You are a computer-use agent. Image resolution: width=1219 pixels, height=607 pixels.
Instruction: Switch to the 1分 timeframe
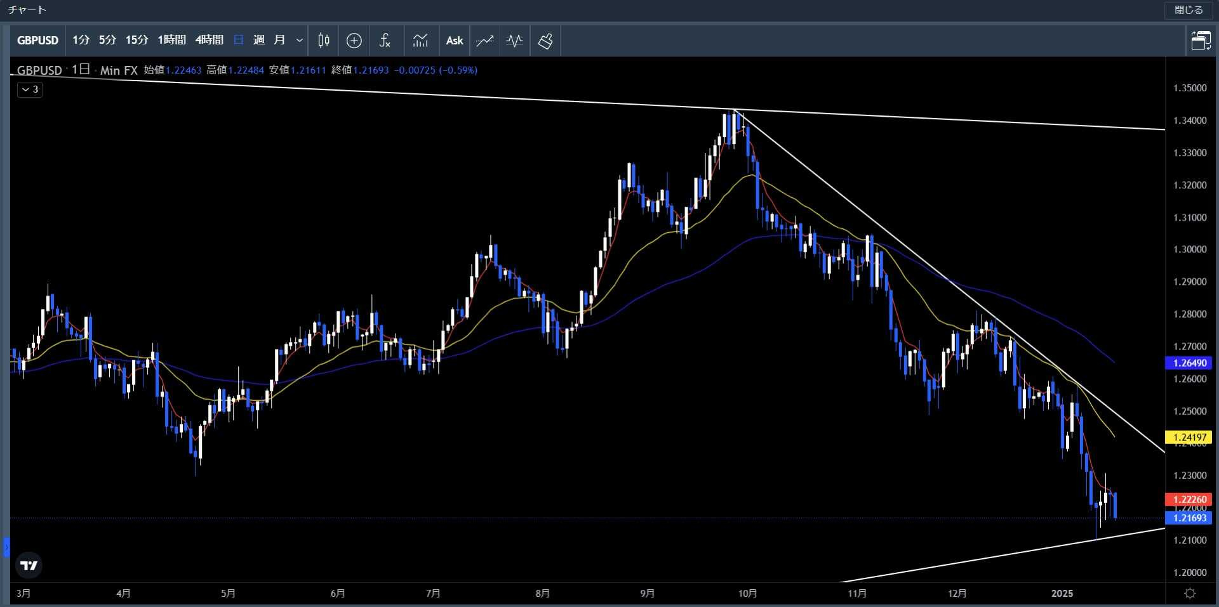coord(81,40)
